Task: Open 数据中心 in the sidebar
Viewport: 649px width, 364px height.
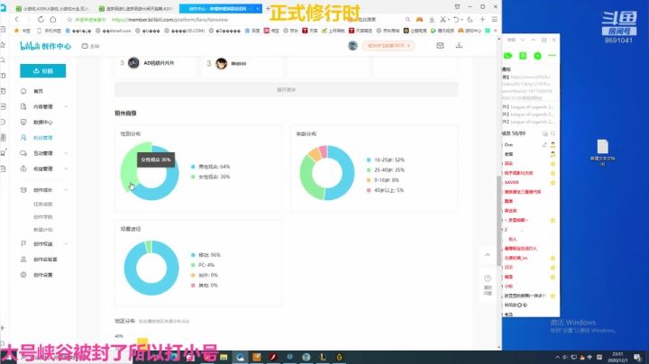Action: click(42, 122)
